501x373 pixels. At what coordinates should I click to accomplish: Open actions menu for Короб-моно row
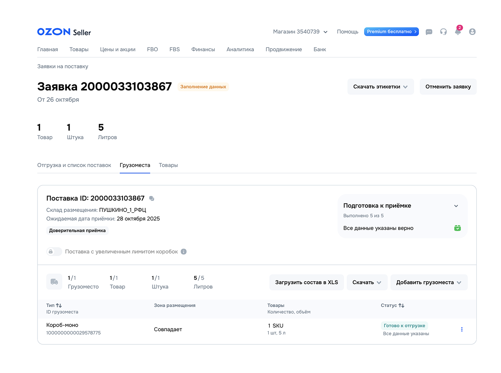click(x=462, y=329)
